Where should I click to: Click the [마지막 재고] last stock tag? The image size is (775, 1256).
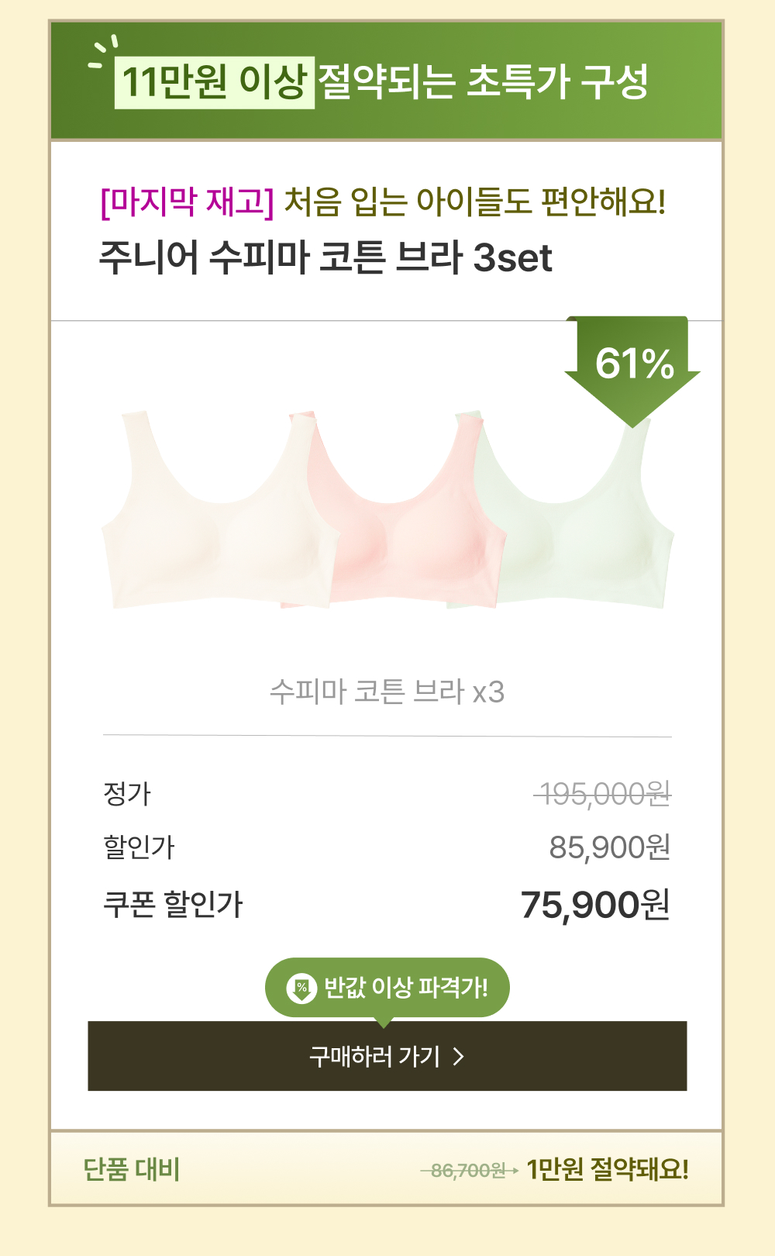[188, 202]
